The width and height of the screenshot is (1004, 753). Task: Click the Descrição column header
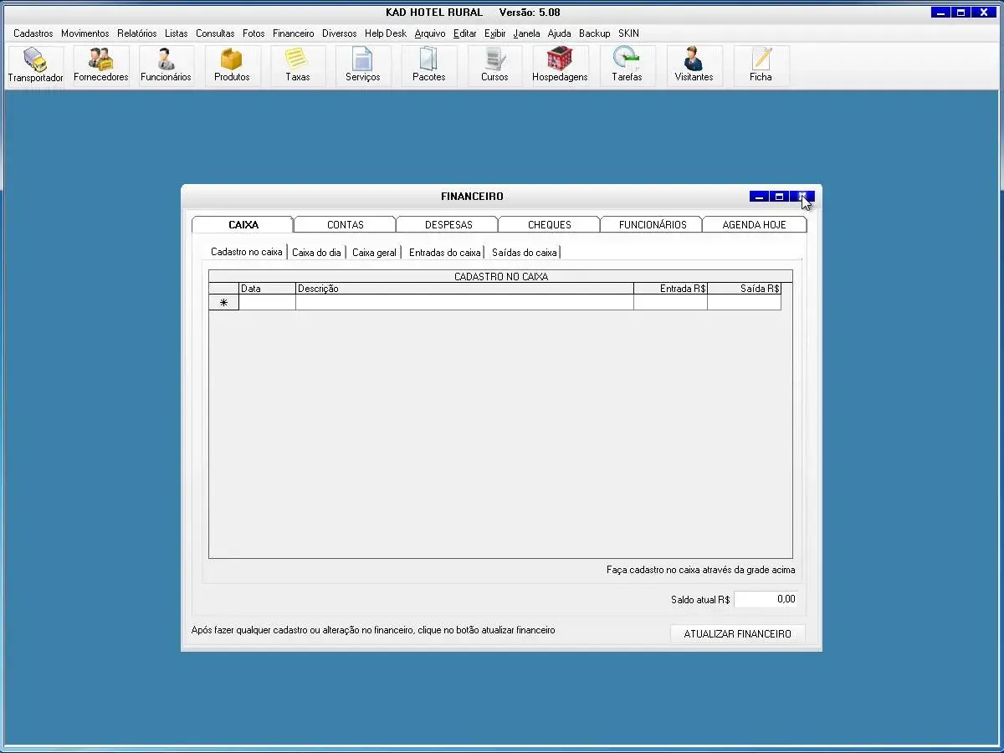(x=464, y=289)
